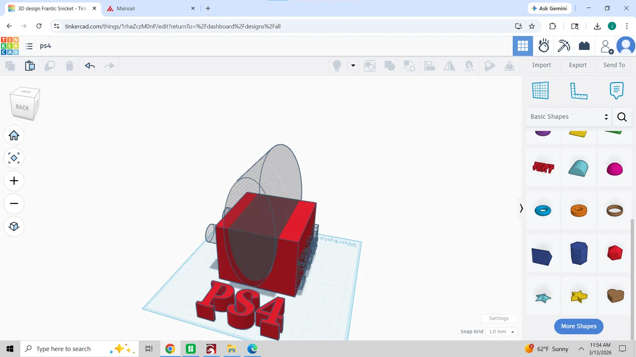Click the More Shapes button
The width and height of the screenshot is (636, 357).
coord(579,326)
